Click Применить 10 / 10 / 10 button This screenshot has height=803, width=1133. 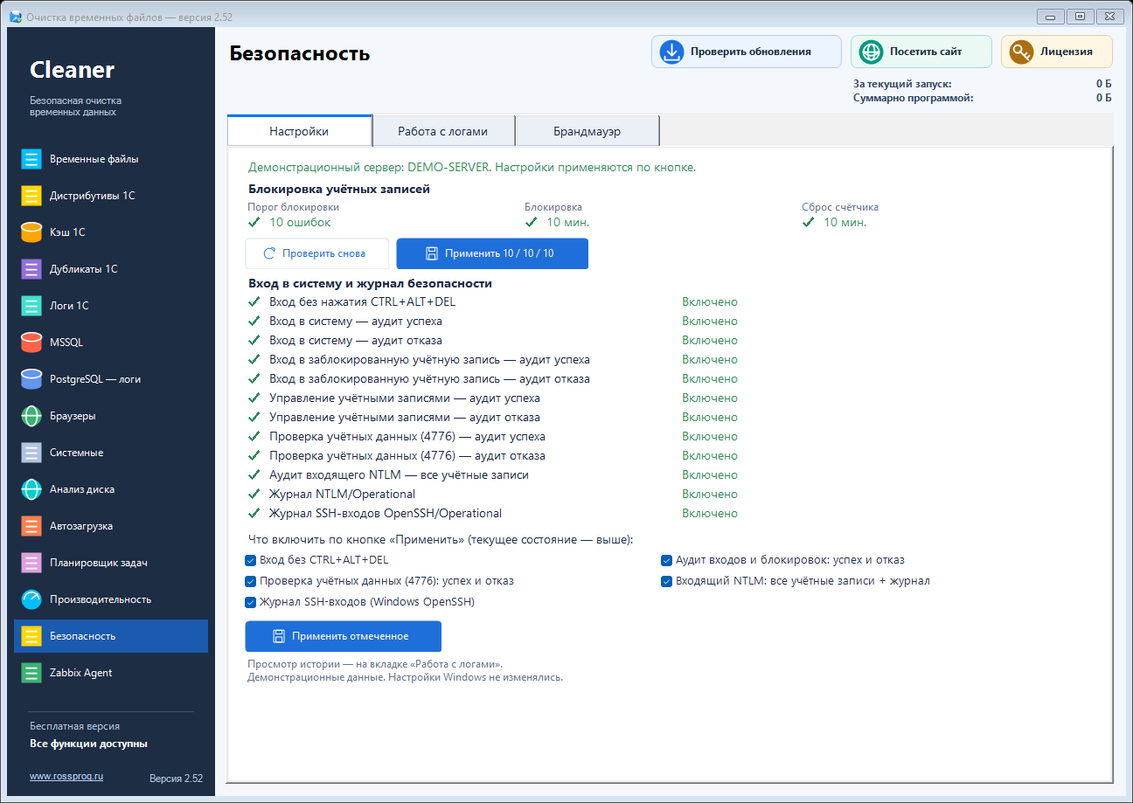click(x=492, y=253)
